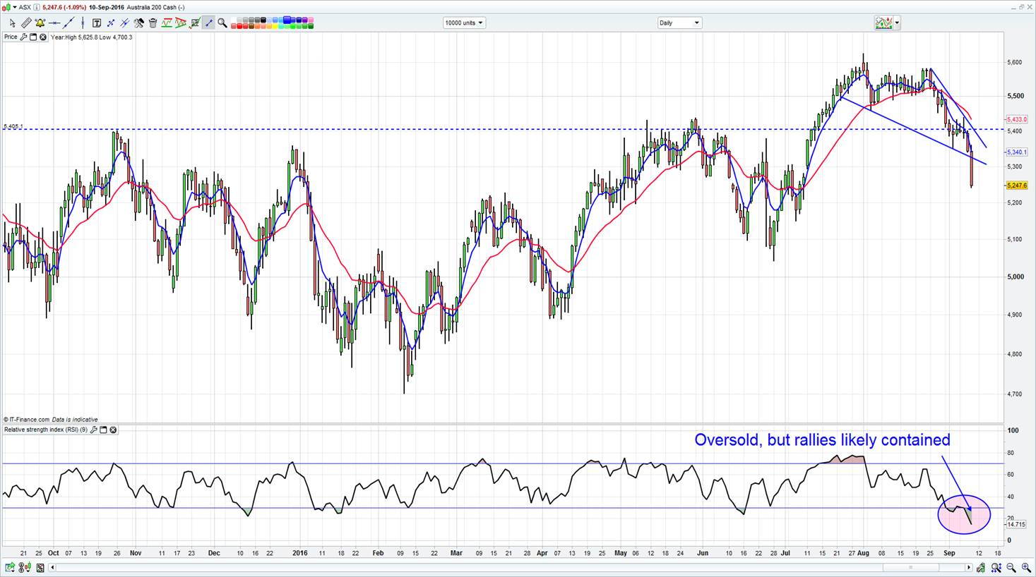Choose the yellow color swatch

pyautogui.click(x=275, y=26)
